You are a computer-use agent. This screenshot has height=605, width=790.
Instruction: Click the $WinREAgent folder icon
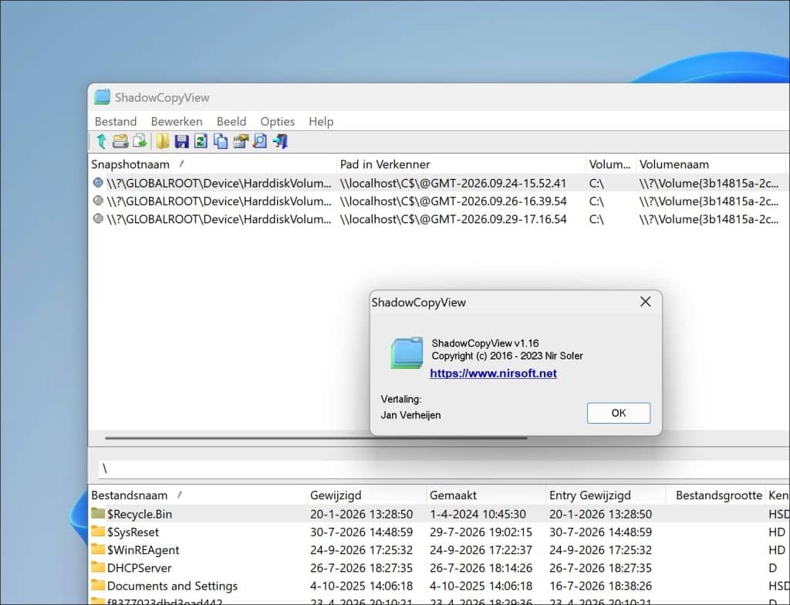coord(98,549)
